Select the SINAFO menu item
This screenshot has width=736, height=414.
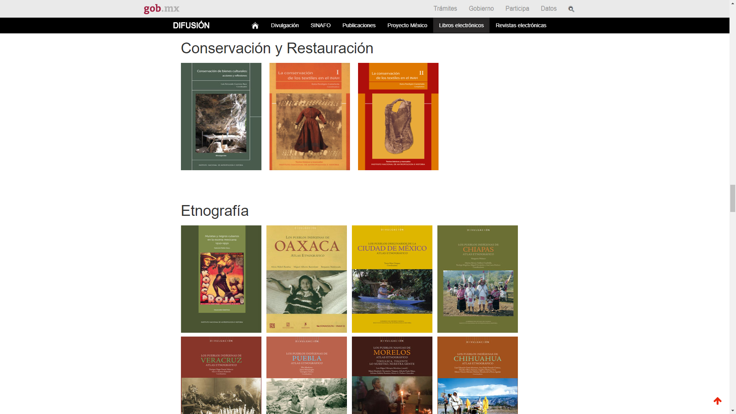tap(320, 26)
